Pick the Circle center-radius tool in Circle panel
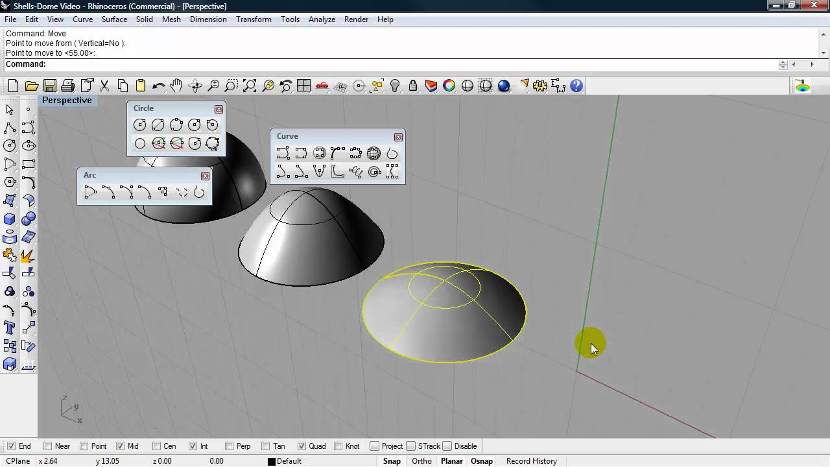Screen dimensions: 830x467 coord(140,125)
